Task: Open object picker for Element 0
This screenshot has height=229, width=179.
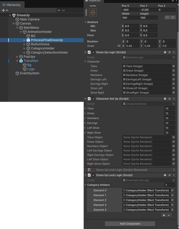Action: point(172,191)
